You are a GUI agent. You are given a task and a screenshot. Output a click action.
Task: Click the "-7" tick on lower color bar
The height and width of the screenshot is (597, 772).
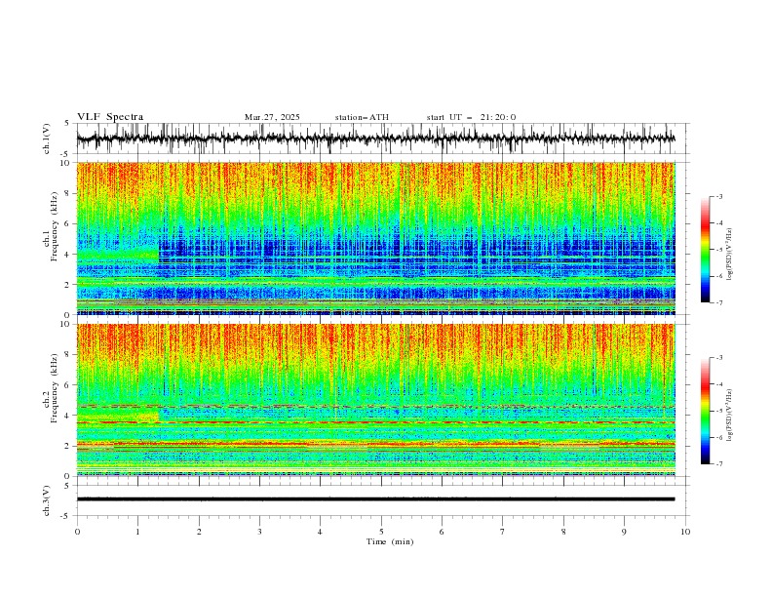coord(719,463)
